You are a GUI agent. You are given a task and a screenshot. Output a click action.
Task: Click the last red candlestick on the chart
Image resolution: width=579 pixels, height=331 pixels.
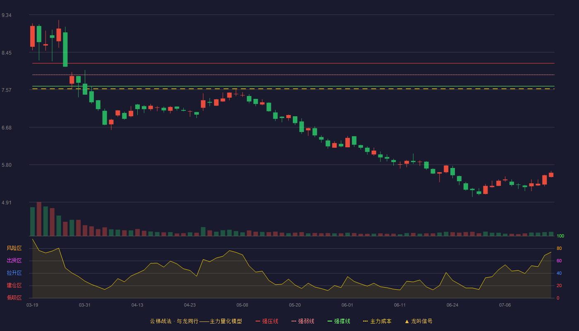coord(551,175)
